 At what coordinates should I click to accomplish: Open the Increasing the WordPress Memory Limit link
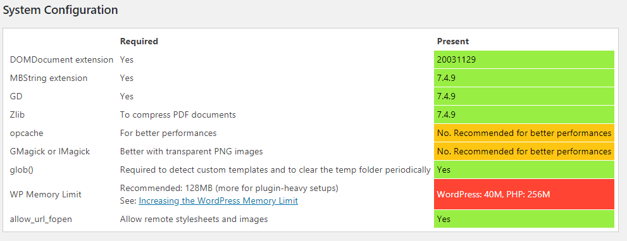218,201
